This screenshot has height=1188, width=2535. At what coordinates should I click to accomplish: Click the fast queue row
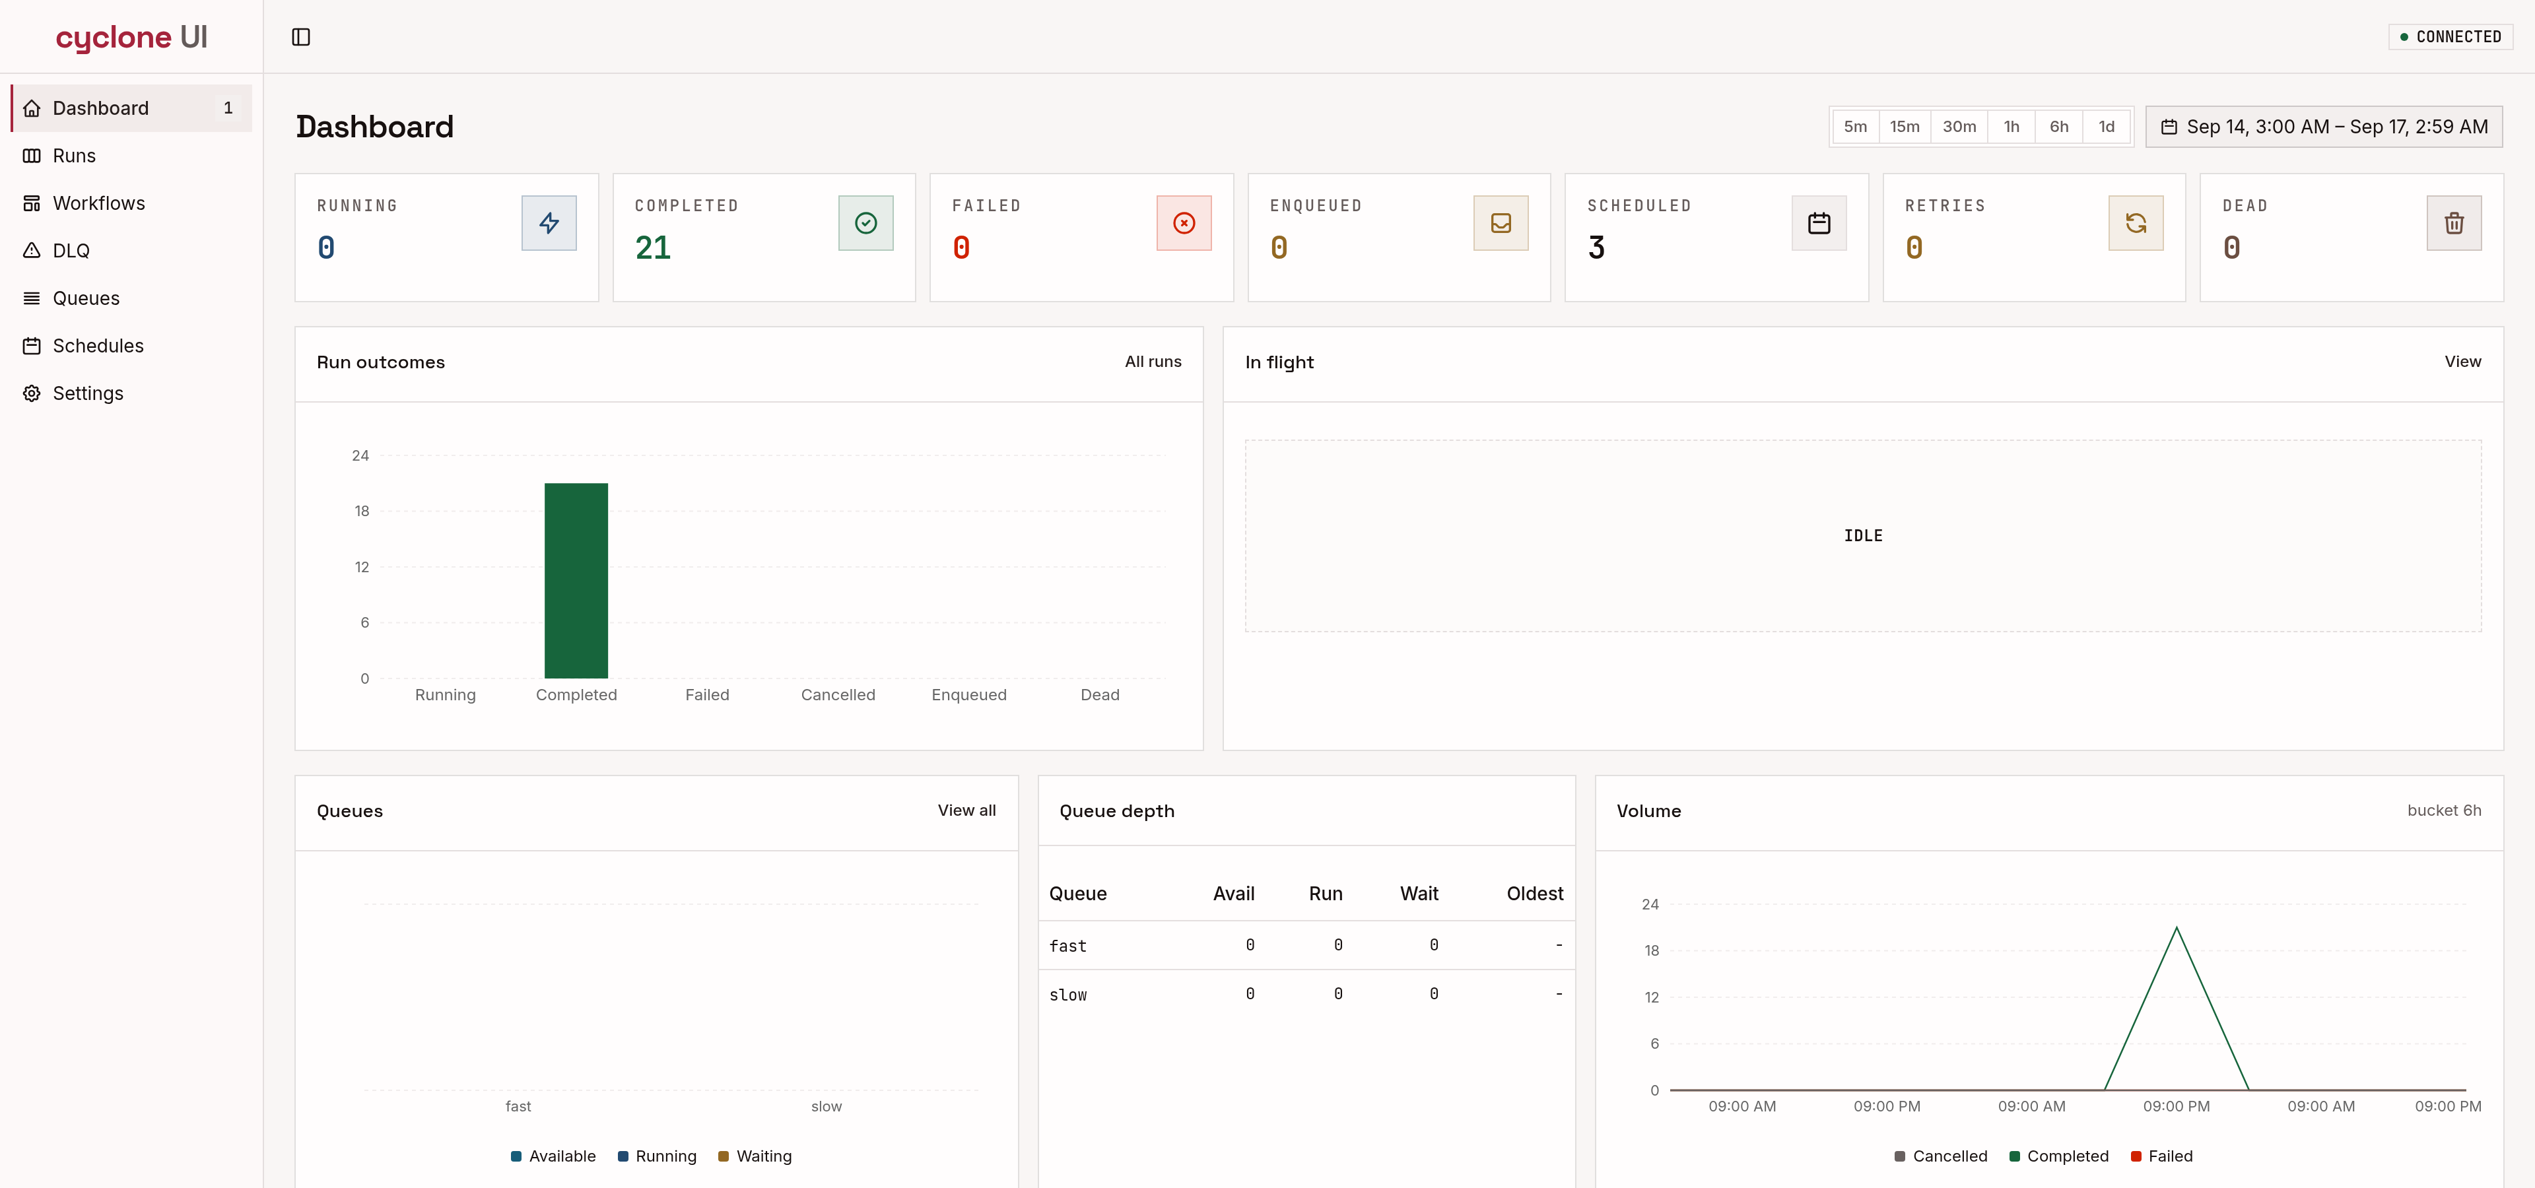tap(1306, 945)
